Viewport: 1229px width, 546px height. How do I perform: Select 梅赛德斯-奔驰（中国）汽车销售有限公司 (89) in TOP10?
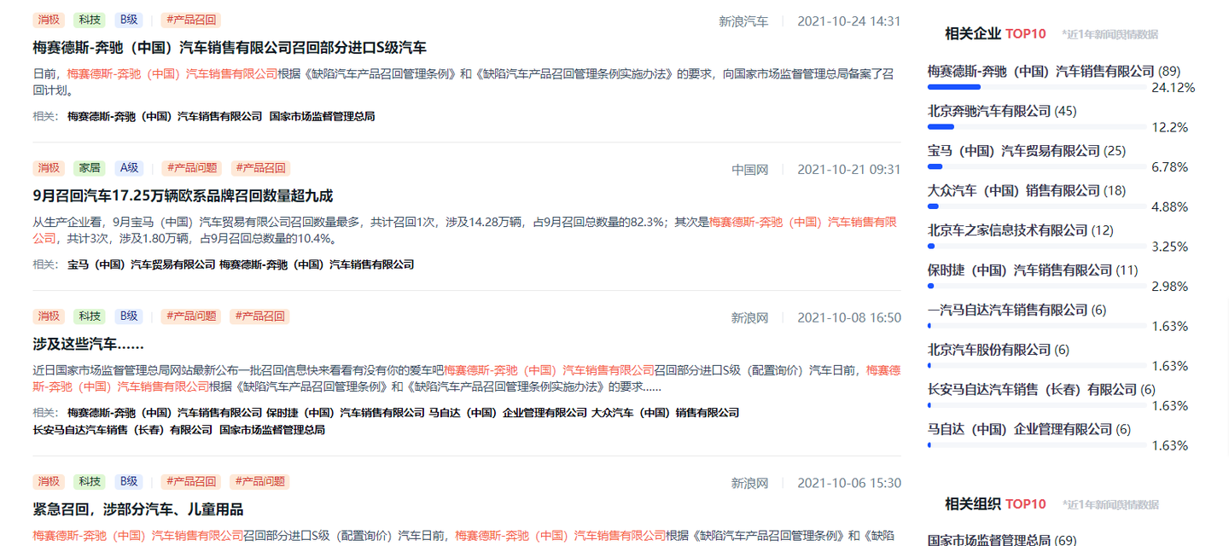point(1054,72)
